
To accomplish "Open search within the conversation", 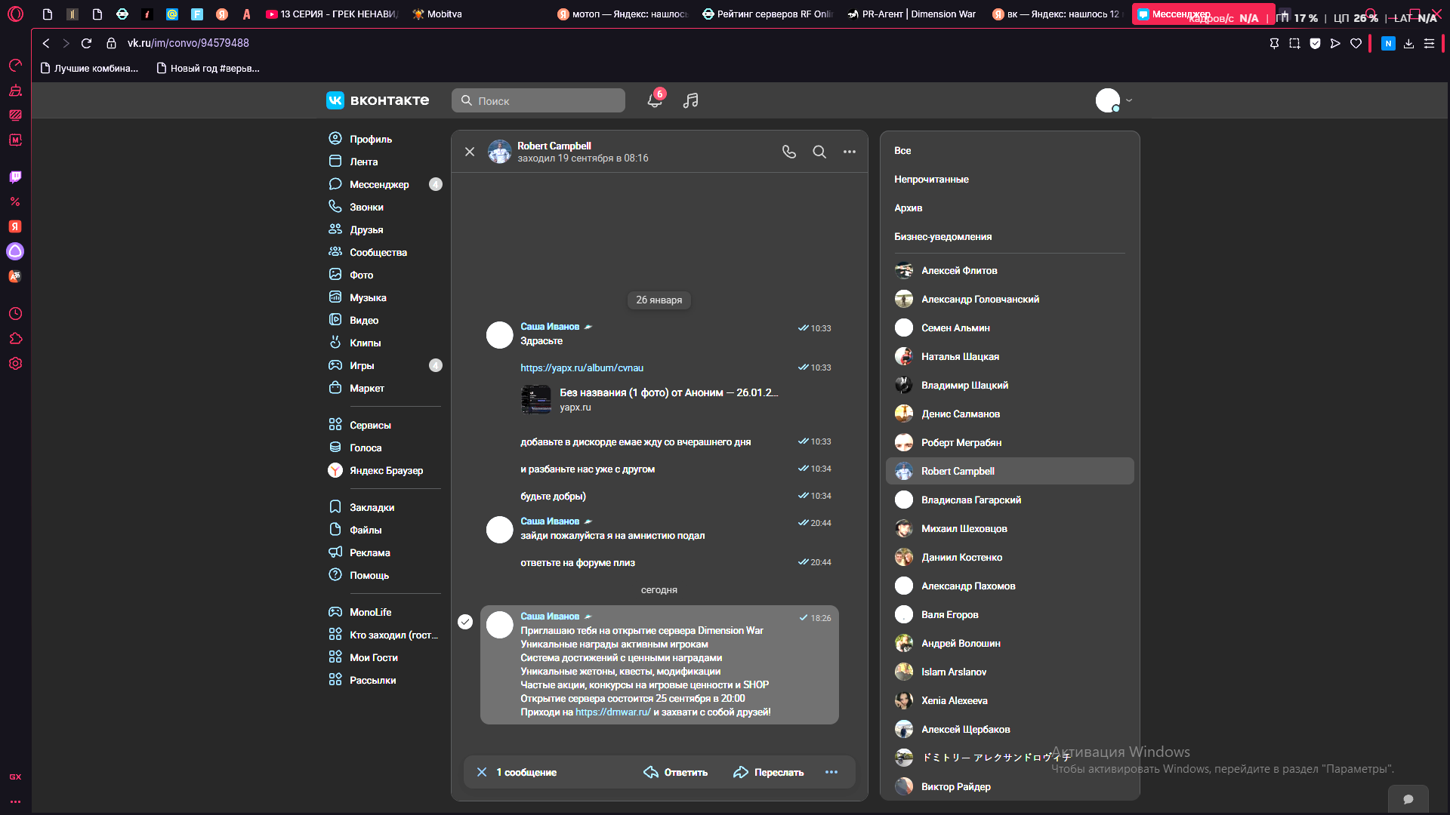I will (819, 152).
